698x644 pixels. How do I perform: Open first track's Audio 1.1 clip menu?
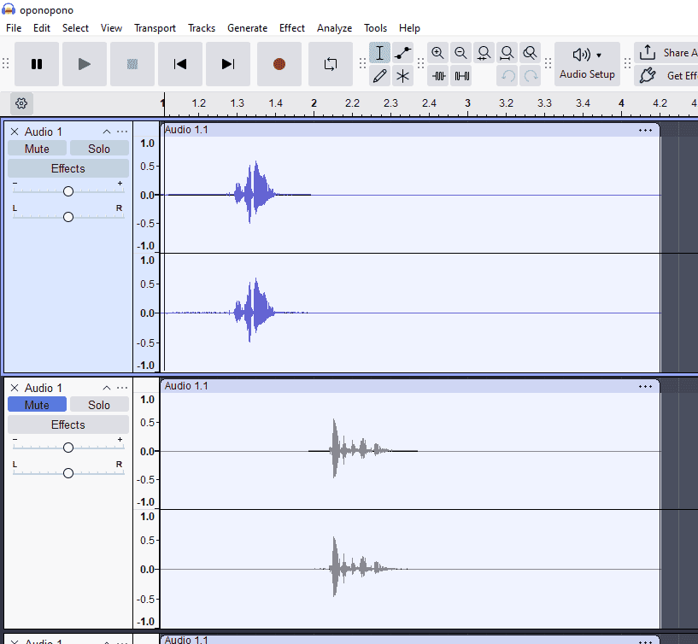(645, 131)
